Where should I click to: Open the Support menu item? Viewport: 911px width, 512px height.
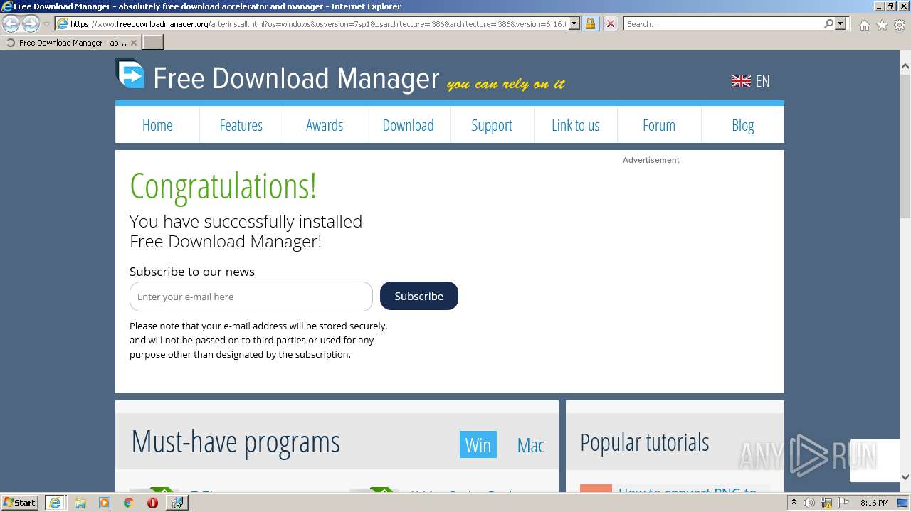(492, 125)
